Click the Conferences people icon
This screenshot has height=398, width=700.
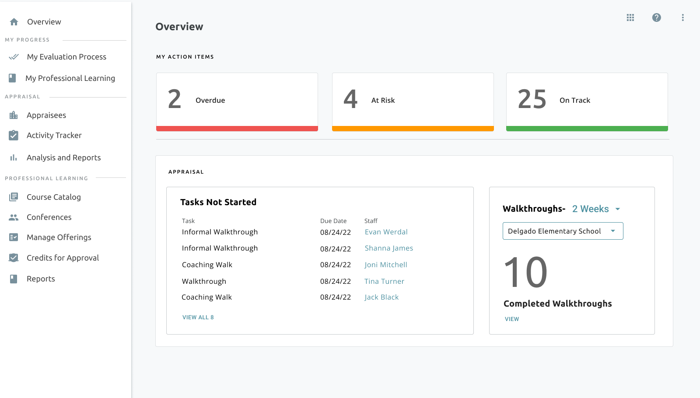point(14,217)
